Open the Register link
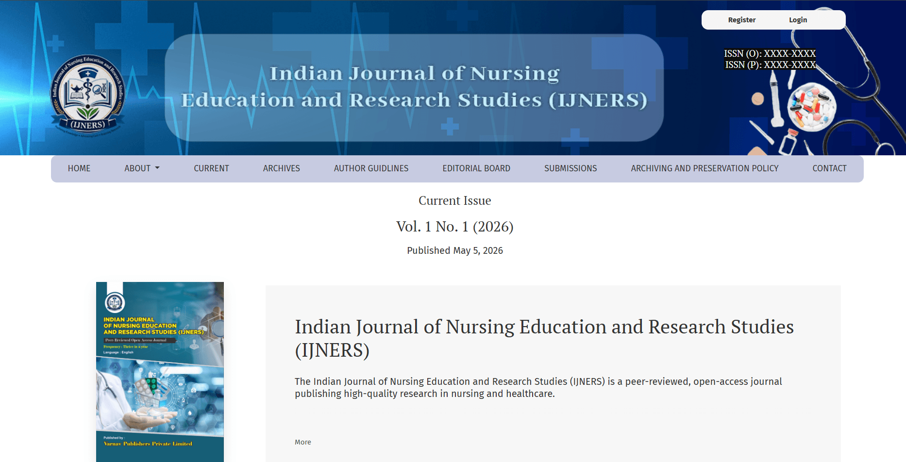906x462 pixels. tap(741, 20)
